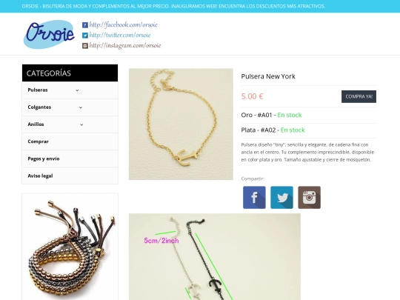Click the small Facebook icon in header
This screenshot has width=400, height=300.
click(85, 25)
